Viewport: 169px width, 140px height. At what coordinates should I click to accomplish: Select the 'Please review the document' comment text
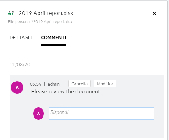(x=66, y=91)
